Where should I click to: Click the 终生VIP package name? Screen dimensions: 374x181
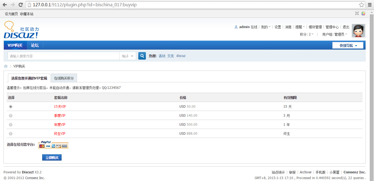(60, 134)
